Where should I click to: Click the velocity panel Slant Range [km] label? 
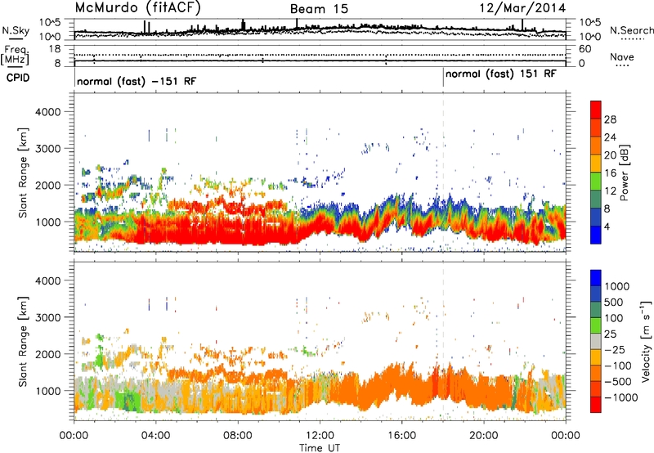23,341
